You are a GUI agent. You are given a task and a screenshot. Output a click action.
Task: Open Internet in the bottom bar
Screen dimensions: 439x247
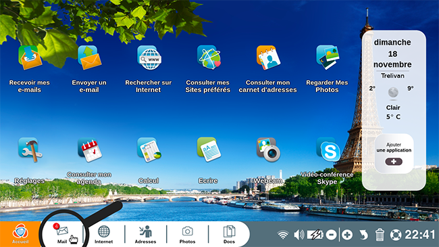coord(103,234)
